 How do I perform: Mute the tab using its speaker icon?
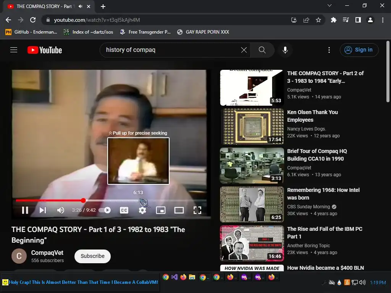(x=80, y=6)
